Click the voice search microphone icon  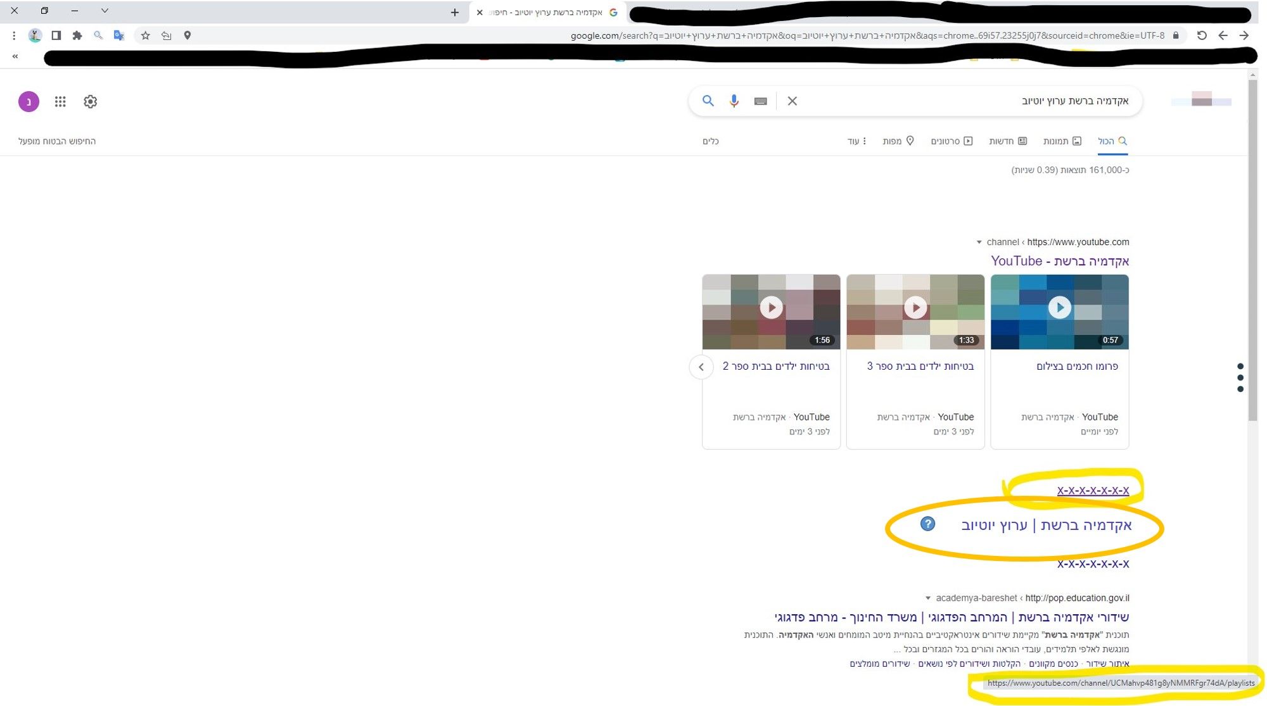click(734, 101)
